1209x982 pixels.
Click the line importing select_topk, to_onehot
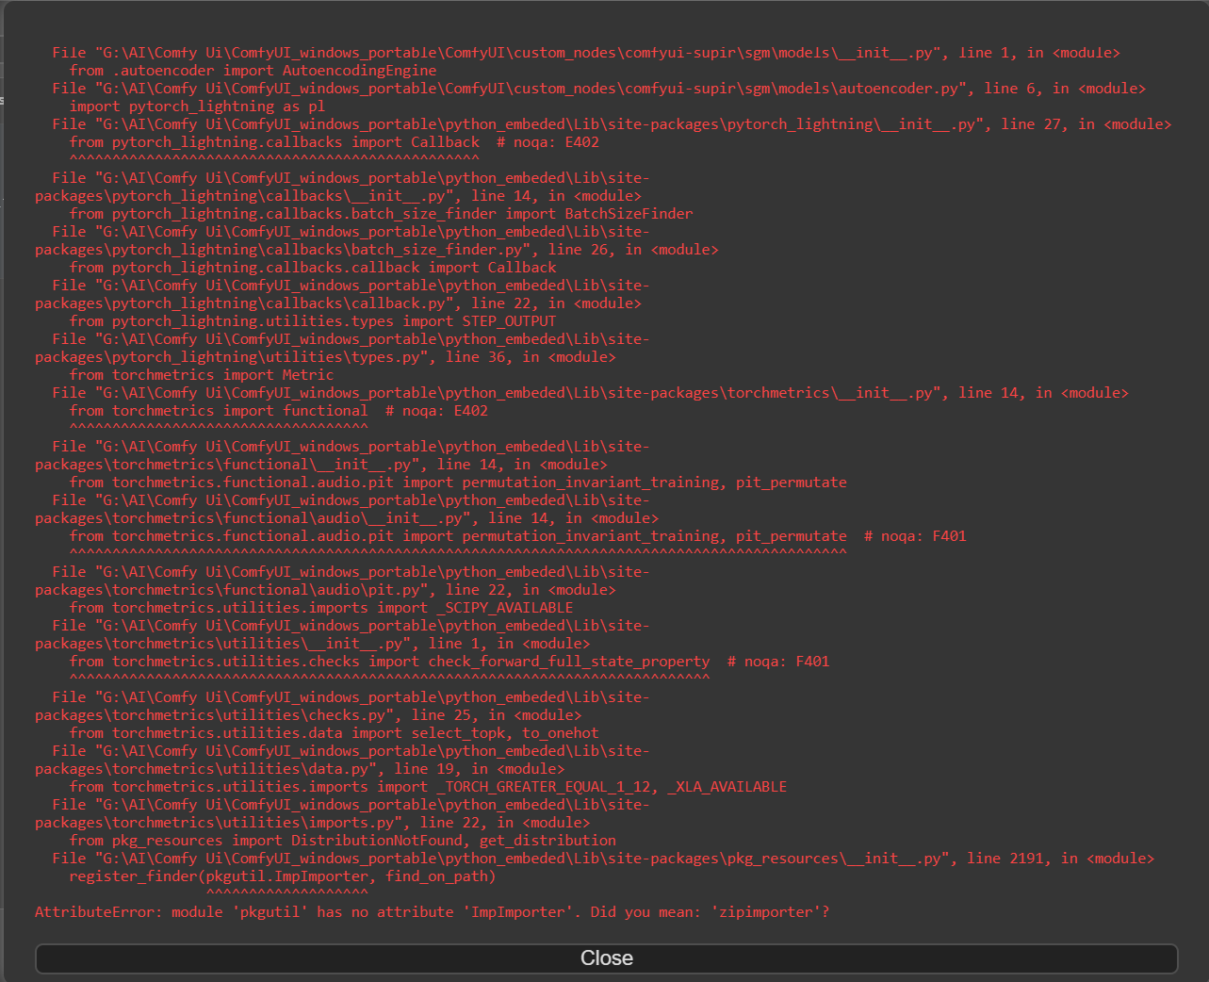tap(334, 733)
